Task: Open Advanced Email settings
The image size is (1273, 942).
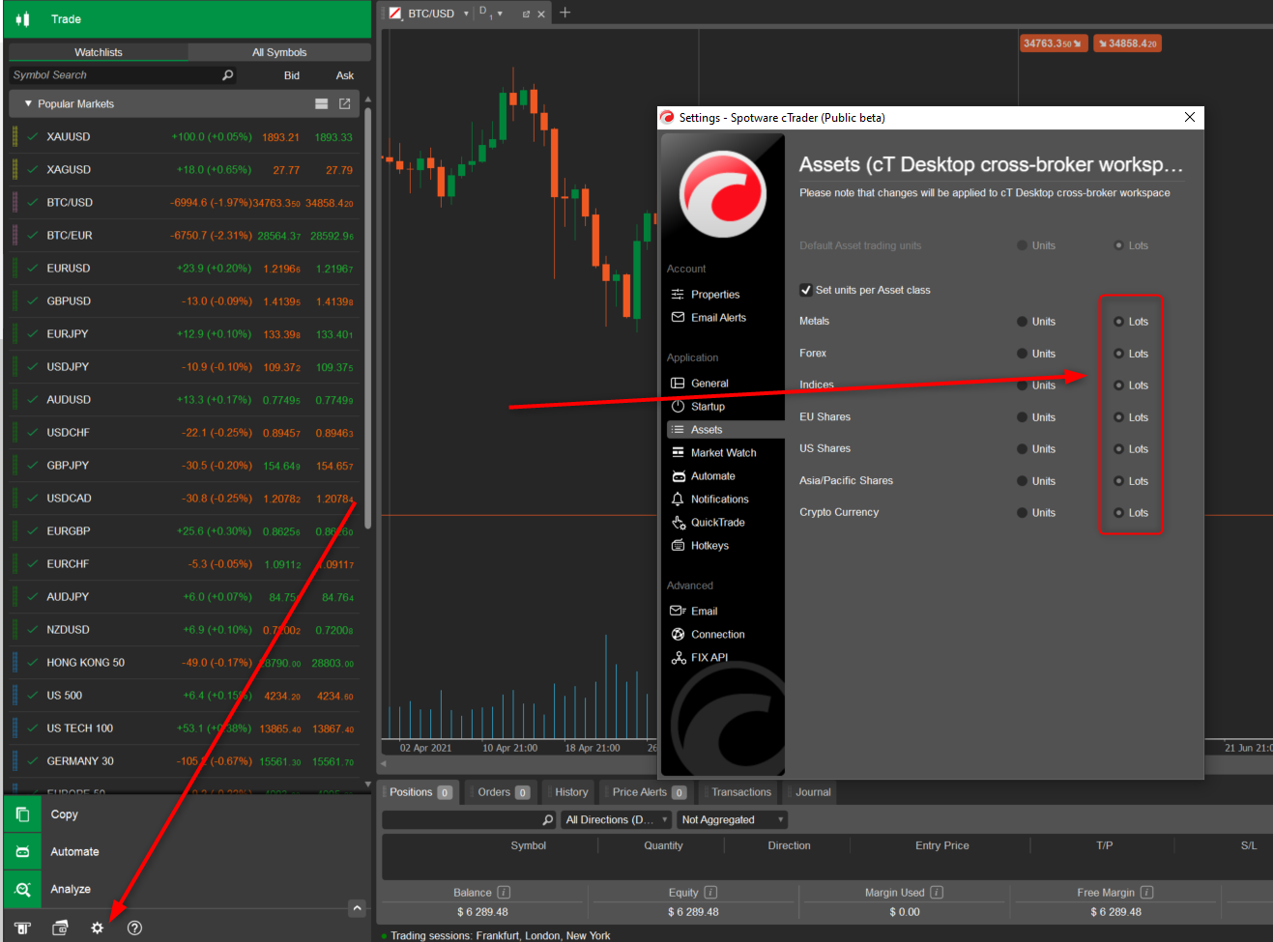Action: coord(704,612)
